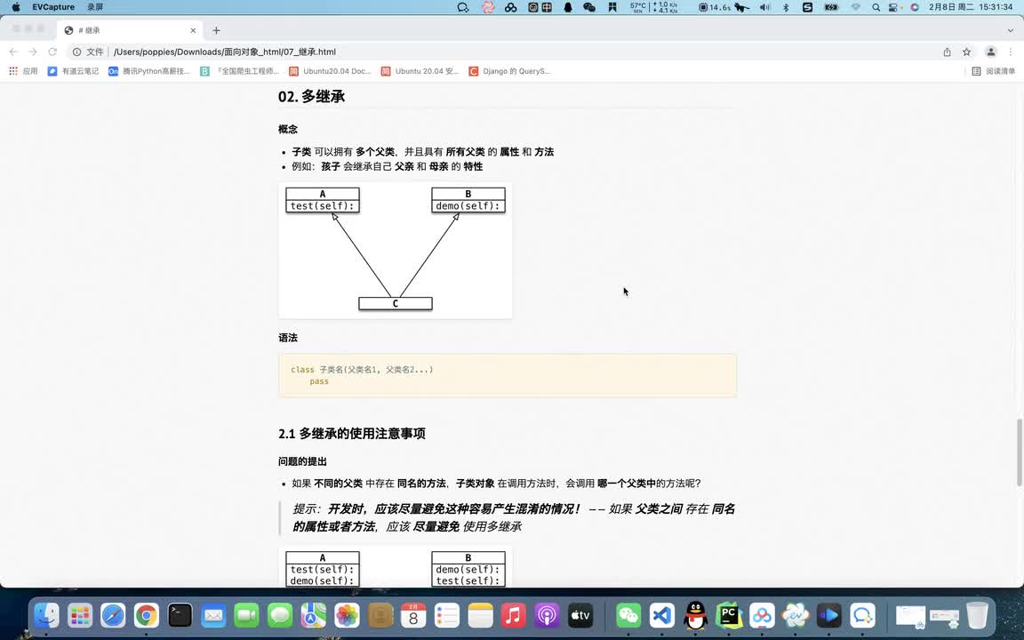Open Photos from the Dock
1024x640 pixels.
coord(347,615)
